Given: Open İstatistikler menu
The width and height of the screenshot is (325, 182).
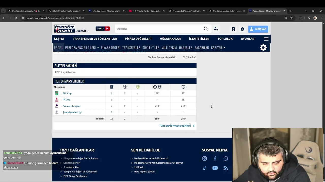Looking at the screenshot, I should point(199,39).
